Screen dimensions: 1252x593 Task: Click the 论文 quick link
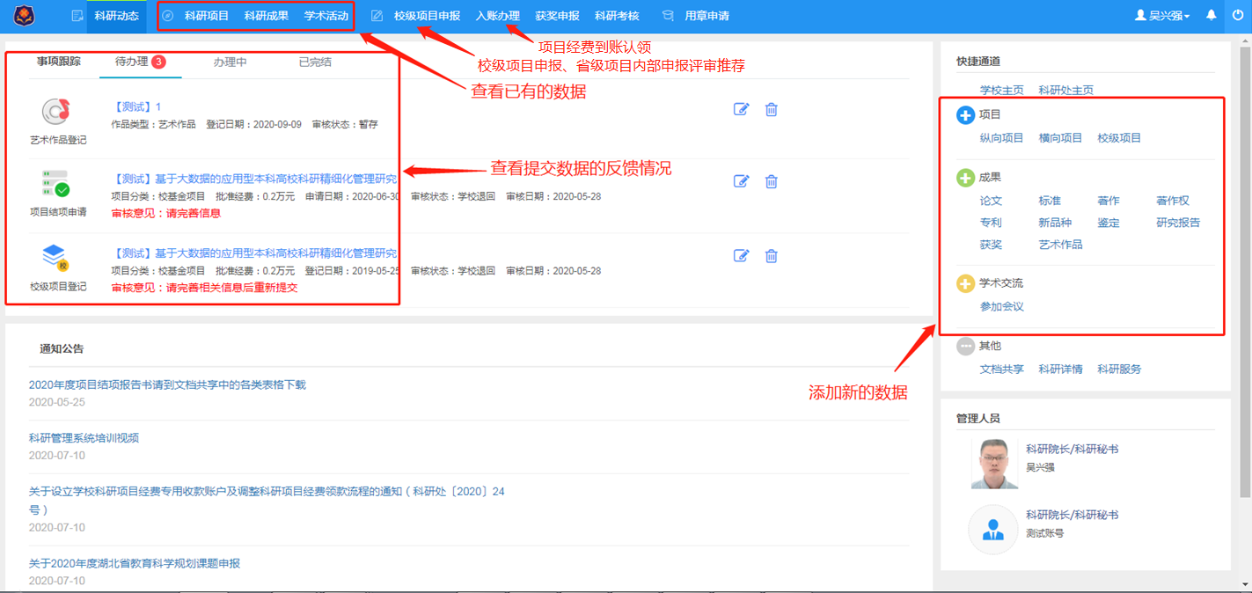[991, 201]
